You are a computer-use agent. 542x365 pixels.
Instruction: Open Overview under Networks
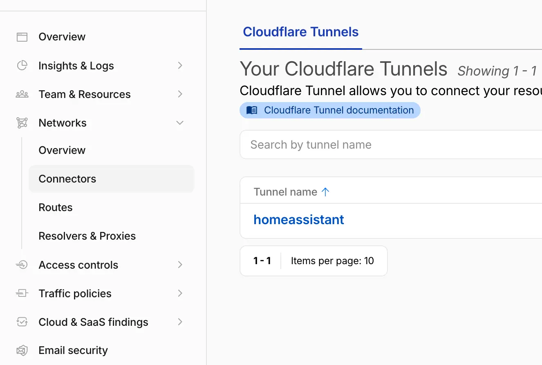[x=62, y=150]
